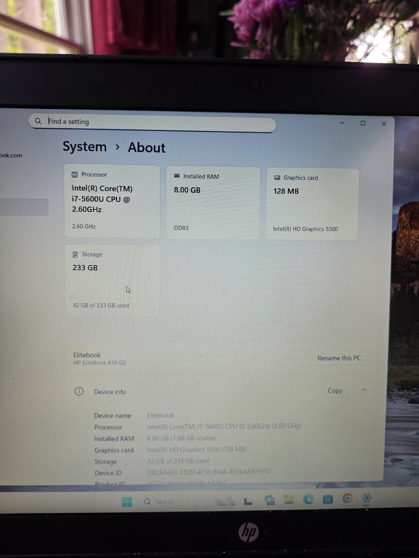419x558 pixels.
Task: Click the Device ID value
Action: (x=209, y=472)
